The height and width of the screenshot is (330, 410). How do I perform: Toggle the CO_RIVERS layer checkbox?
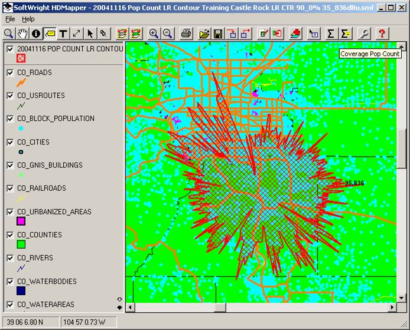click(x=10, y=258)
